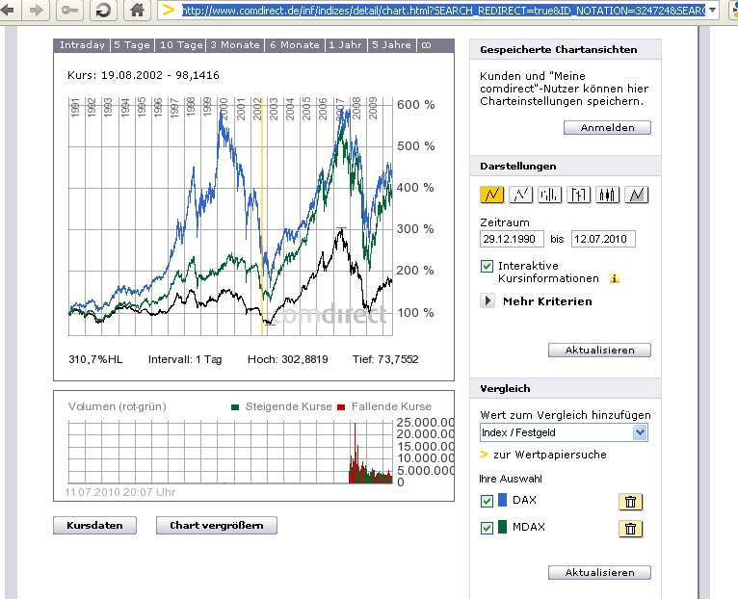738x599 pixels.
Task: Click the green MDAX color swatch
Action: (x=502, y=527)
